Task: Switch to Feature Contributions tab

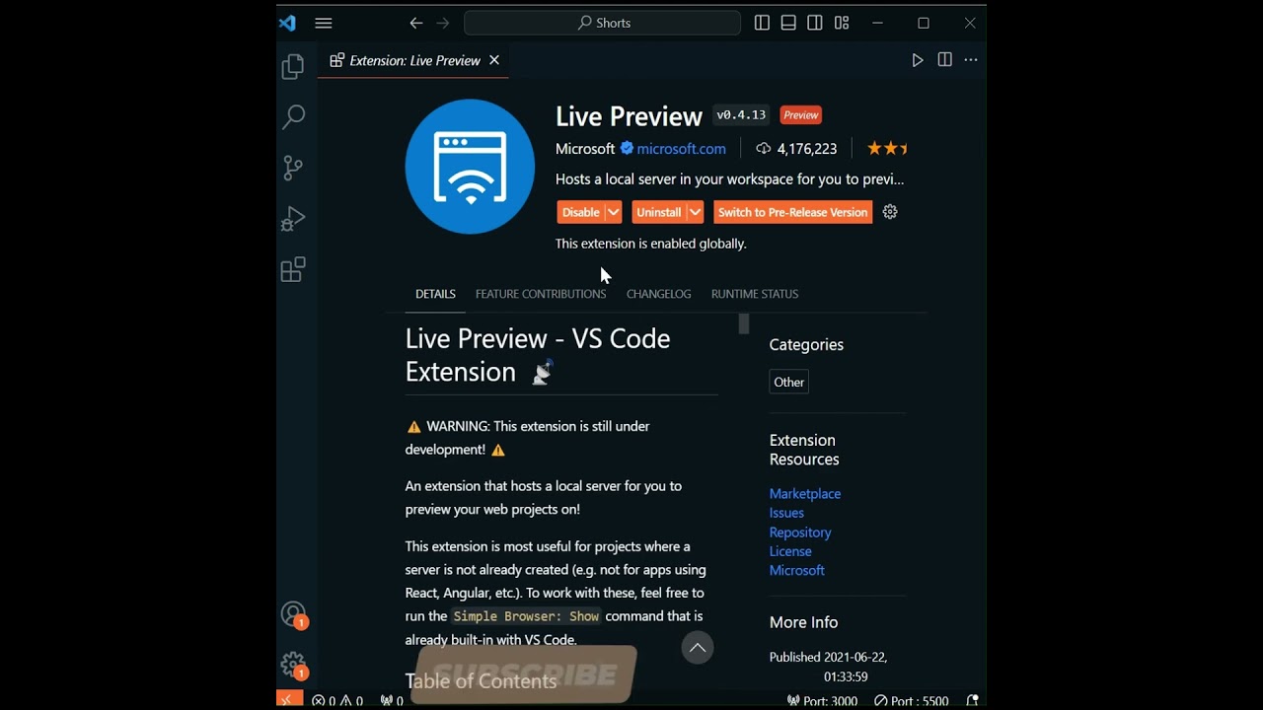Action: click(x=541, y=294)
